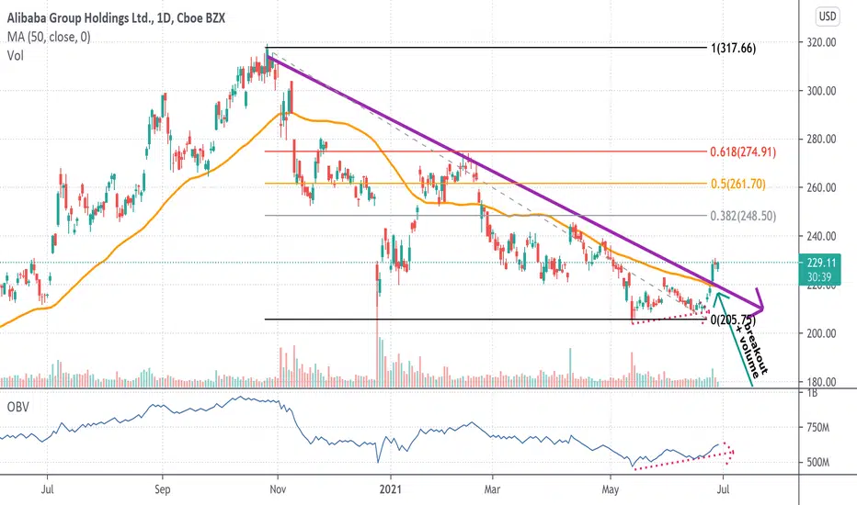Image resolution: width=857 pixels, height=505 pixels.
Task: Click the 200.00 price axis value
Action: [x=821, y=333]
